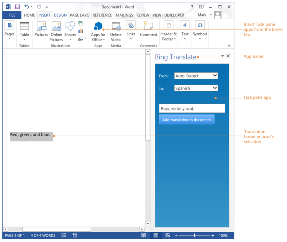Open zoom dialog via 100% label
Image resolution: width=287 pixels, height=242 pixels.
[x=223, y=235]
